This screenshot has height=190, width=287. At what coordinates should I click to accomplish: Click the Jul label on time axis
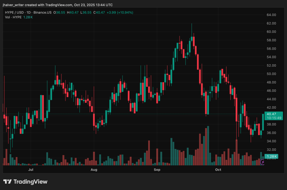(x=31, y=170)
